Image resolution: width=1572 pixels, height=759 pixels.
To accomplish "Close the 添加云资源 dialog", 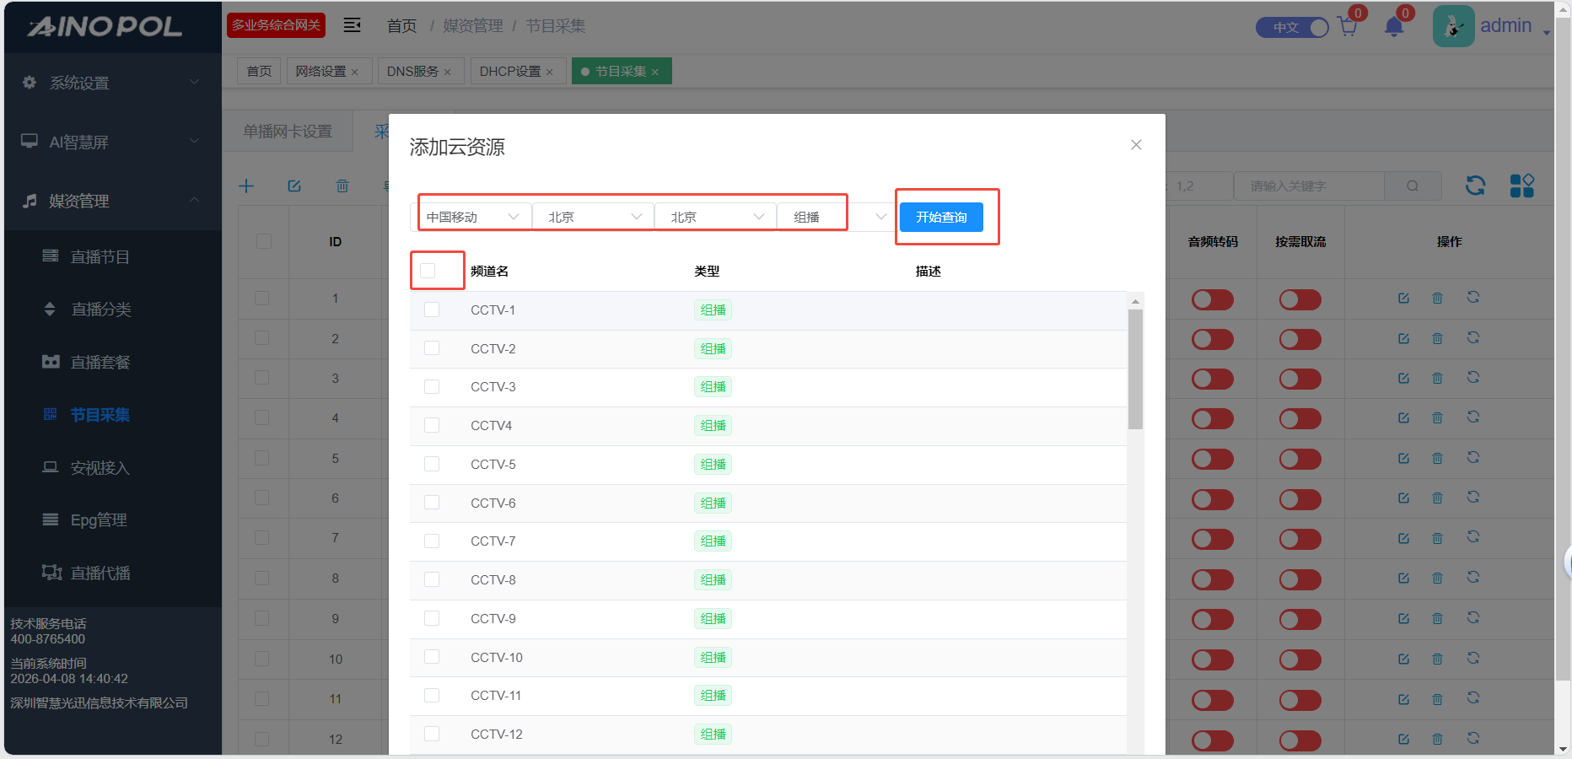I will click(x=1136, y=145).
